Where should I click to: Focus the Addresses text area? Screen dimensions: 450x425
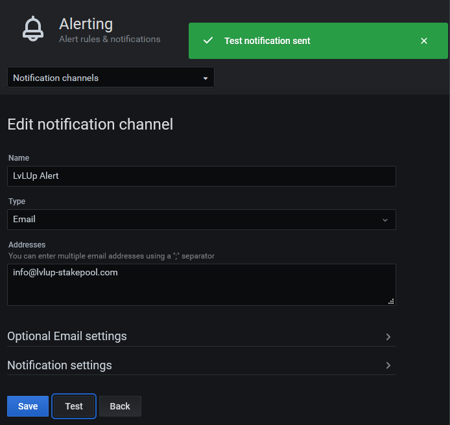pos(201,284)
